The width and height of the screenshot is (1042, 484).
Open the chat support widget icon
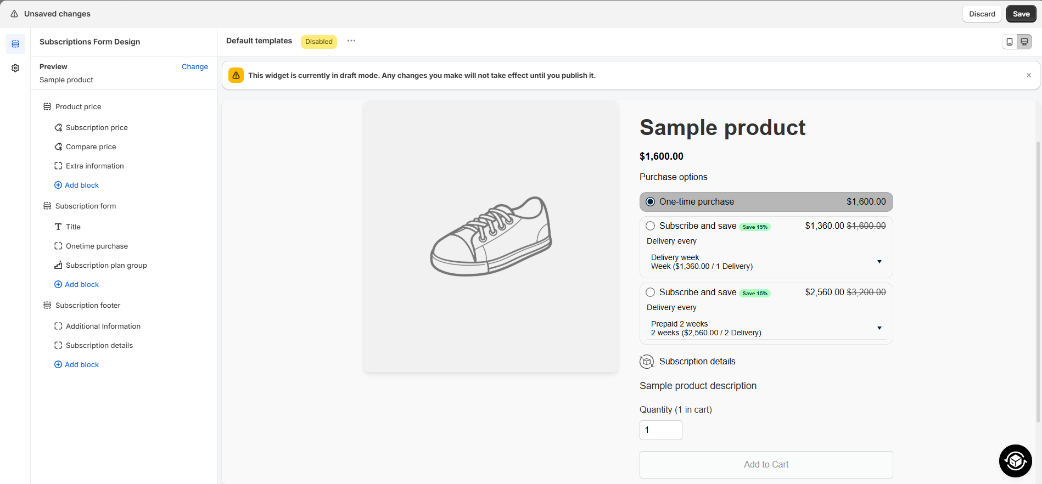point(1015,461)
